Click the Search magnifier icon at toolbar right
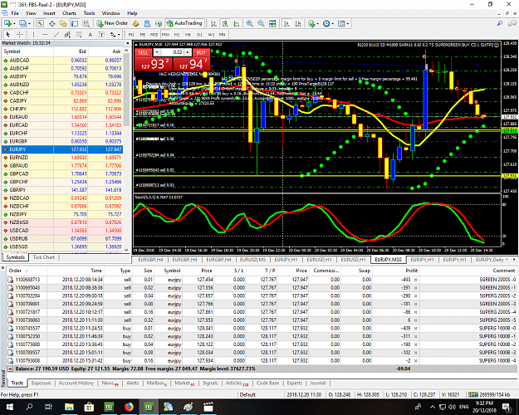This screenshot has width=519, height=415. (x=500, y=23)
